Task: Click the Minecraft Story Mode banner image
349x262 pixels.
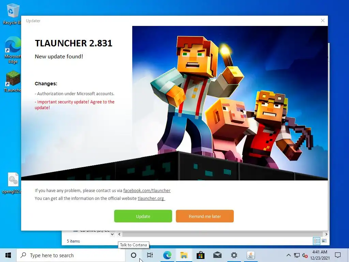Action: point(230,103)
